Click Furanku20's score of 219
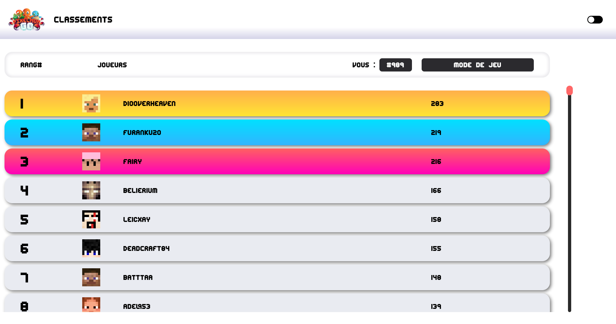616x324 pixels. point(436,132)
